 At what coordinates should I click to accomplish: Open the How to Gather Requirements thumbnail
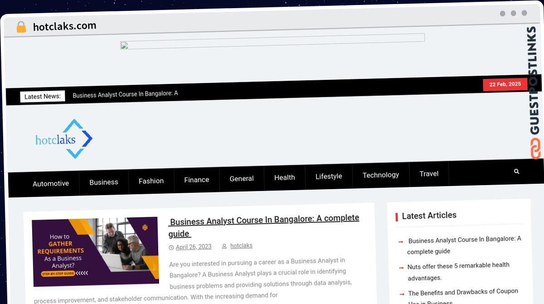(95, 252)
